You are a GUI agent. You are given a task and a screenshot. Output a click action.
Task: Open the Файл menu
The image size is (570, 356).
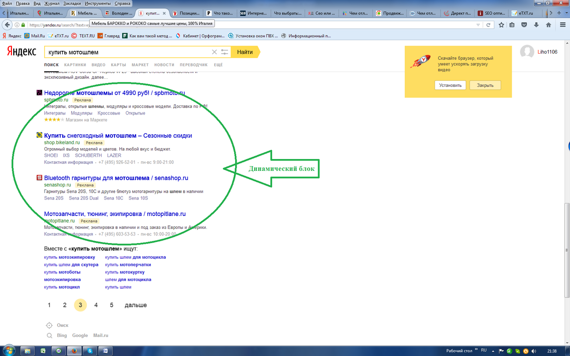coord(7,3)
